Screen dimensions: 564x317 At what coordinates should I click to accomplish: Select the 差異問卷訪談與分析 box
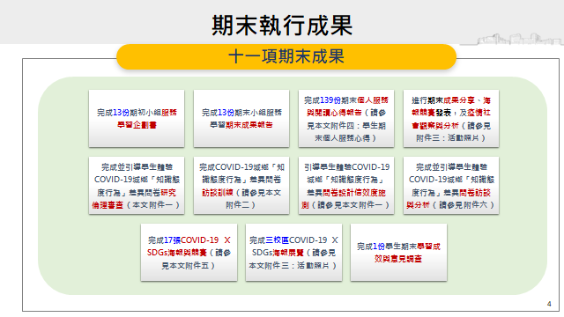[451, 186]
